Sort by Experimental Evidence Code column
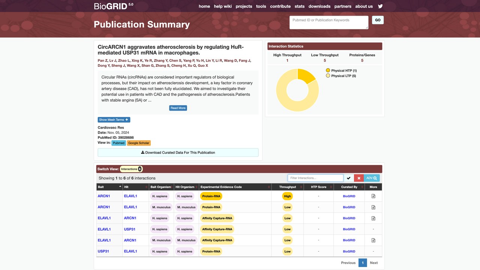 tap(235, 187)
